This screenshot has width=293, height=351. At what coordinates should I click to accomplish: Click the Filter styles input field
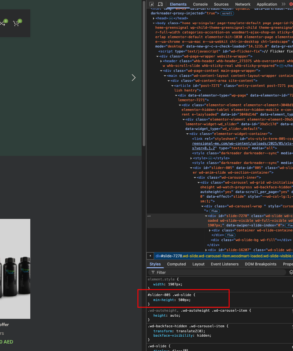click(217, 272)
